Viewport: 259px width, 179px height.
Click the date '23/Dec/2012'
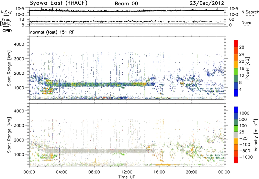click(207, 3)
